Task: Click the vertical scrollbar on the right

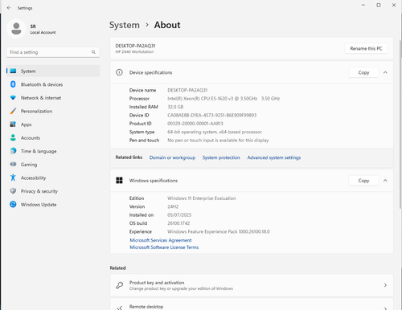Action: tap(400, 124)
